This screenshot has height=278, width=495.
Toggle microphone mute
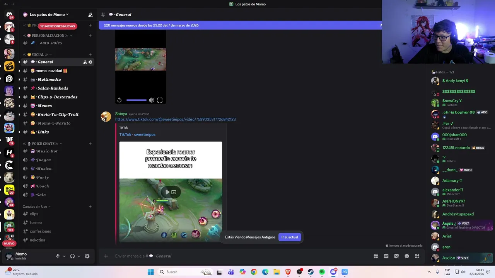point(58,256)
